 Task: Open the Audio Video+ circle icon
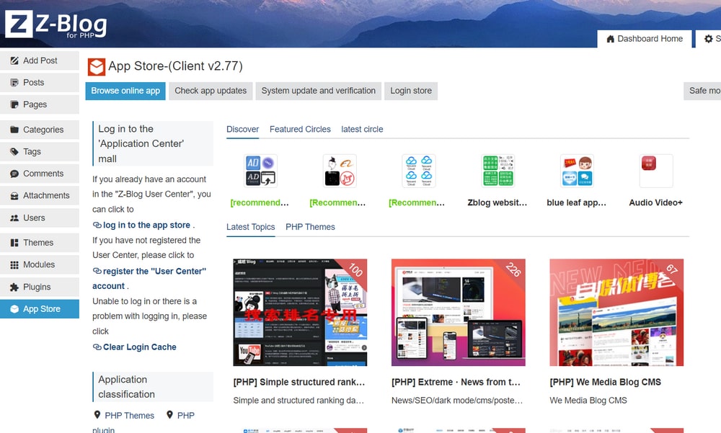[655, 171]
